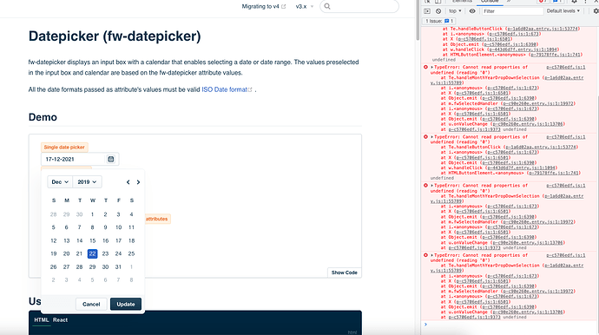Select greyed day 28 of previous month

54,214
